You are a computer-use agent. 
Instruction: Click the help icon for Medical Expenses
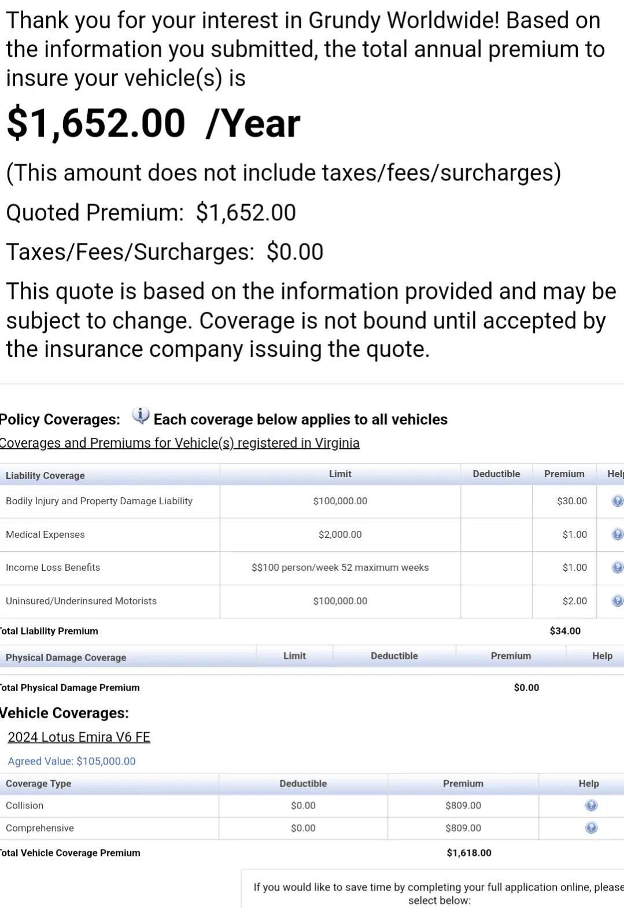click(616, 534)
